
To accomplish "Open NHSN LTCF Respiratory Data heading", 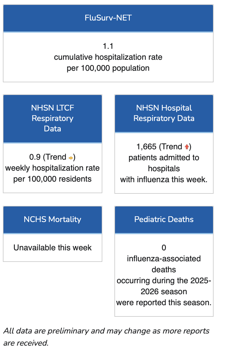I will point(53,118).
